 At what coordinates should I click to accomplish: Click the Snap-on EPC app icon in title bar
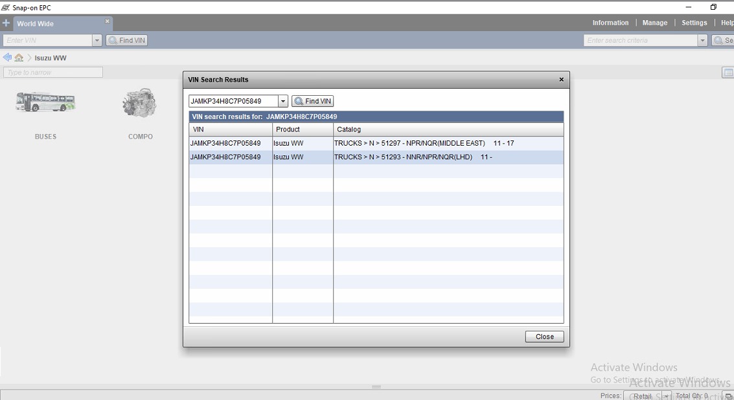click(x=6, y=8)
